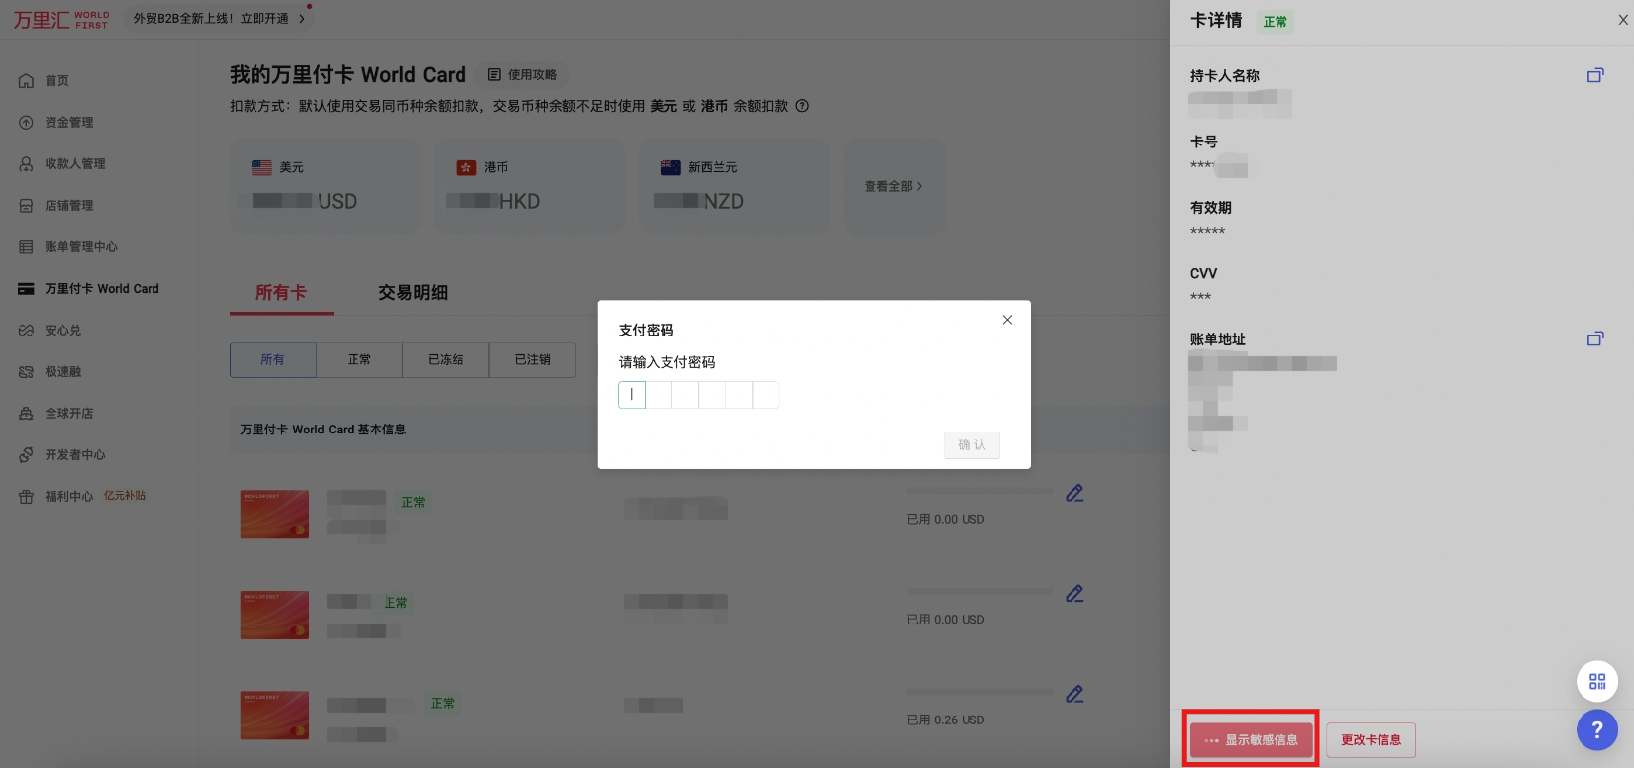Open the blue help question mark button
The width and height of the screenshot is (1634, 768).
1596,730
